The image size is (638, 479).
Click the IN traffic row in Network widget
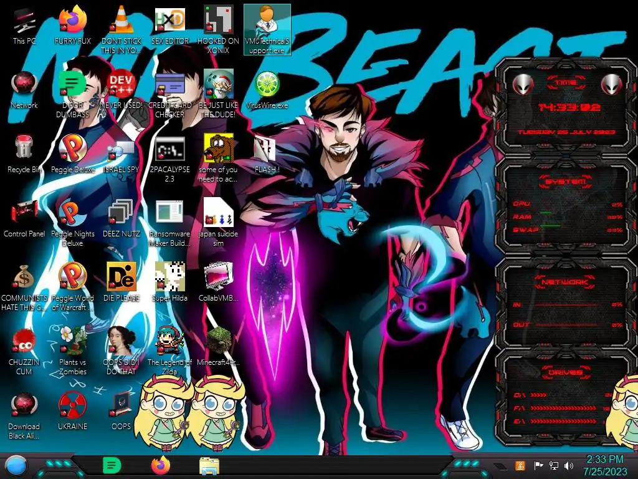click(568, 304)
